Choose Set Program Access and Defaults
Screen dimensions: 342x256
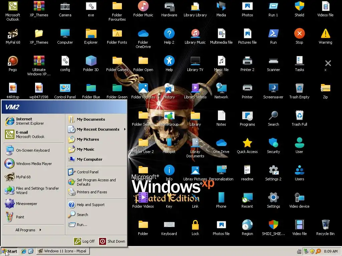coord(97,182)
